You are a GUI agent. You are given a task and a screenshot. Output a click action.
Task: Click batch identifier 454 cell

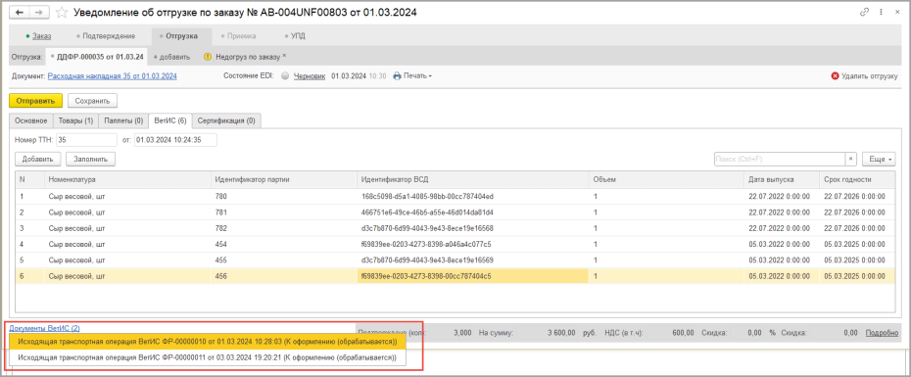click(x=283, y=244)
